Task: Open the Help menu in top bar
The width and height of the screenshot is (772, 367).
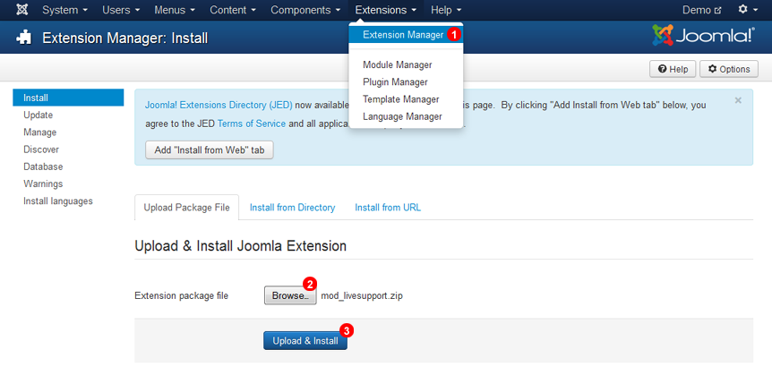Action: click(446, 10)
